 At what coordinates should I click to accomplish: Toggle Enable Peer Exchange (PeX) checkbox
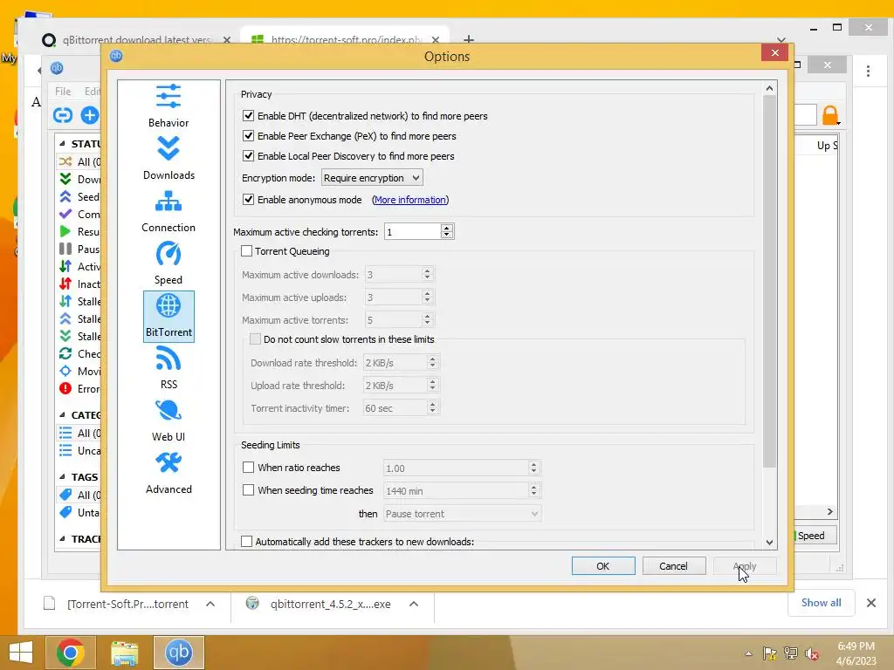click(x=248, y=135)
